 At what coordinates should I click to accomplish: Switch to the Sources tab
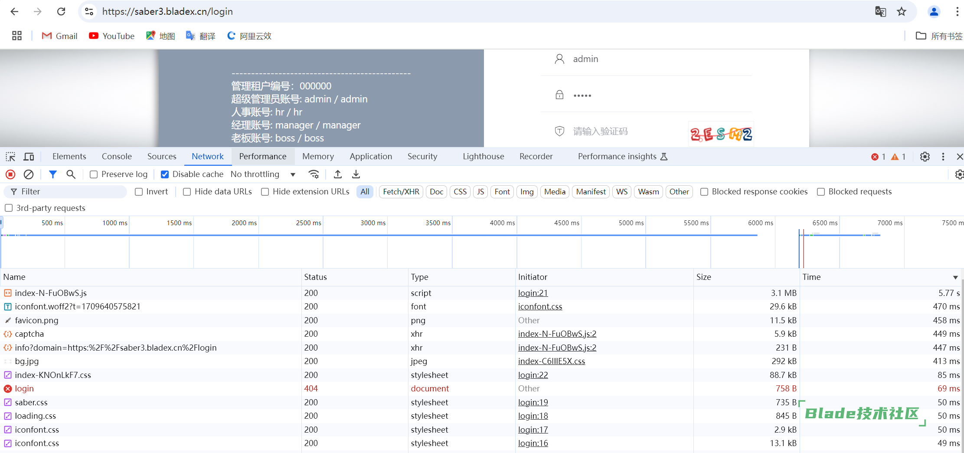point(162,157)
